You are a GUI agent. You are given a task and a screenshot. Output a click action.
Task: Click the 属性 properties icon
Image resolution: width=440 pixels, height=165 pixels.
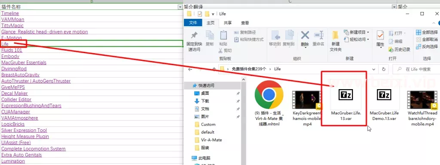[380, 35]
